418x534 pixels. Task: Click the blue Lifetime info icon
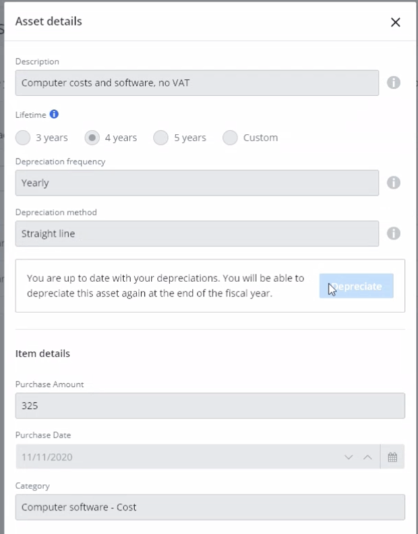(x=54, y=114)
